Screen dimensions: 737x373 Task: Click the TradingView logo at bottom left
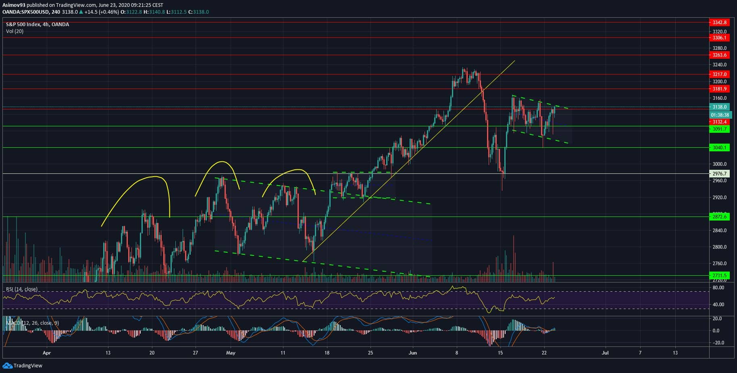click(x=23, y=365)
